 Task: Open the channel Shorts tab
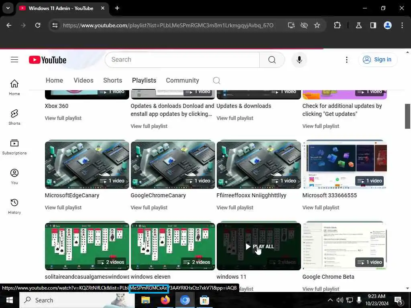click(x=113, y=80)
